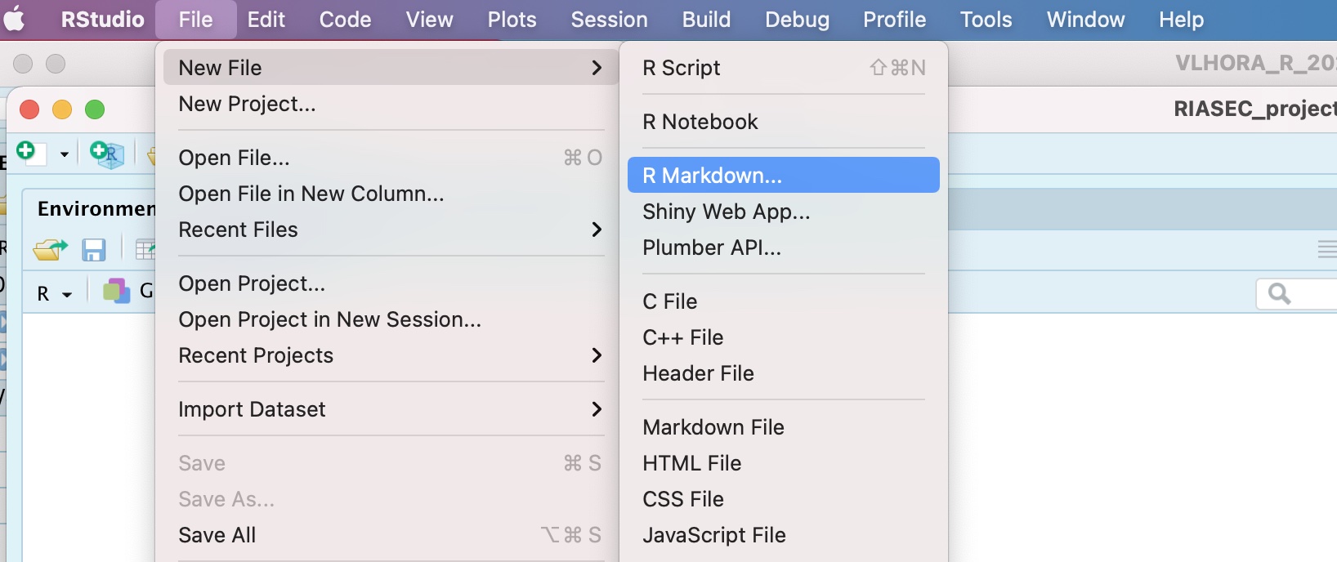The width and height of the screenshot is (1337, 562).
Task: Open the Window menu
Action: 1086,19
